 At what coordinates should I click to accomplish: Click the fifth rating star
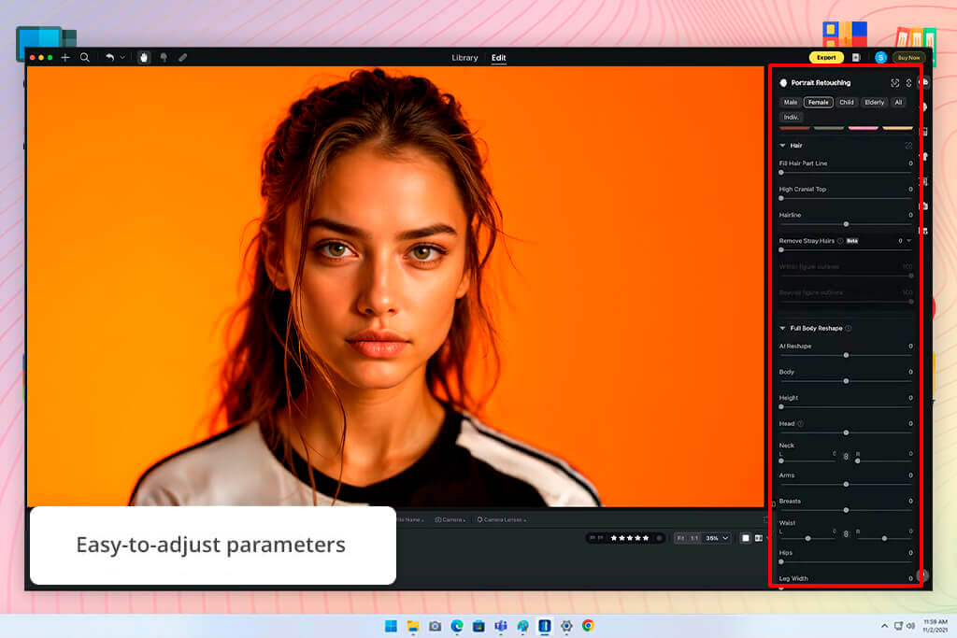(x=646, y=538)
